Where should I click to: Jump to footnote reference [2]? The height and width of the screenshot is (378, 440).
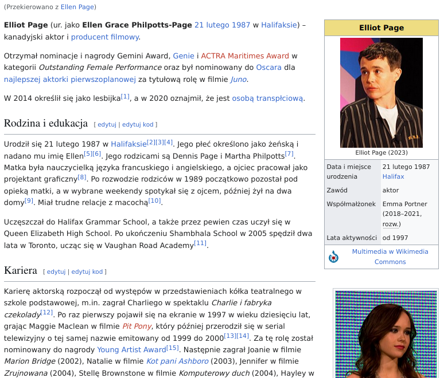pyautogui.click(x=151, y=143)
